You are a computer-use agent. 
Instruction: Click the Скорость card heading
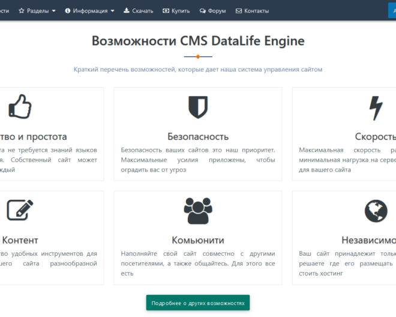click(375, 136)
